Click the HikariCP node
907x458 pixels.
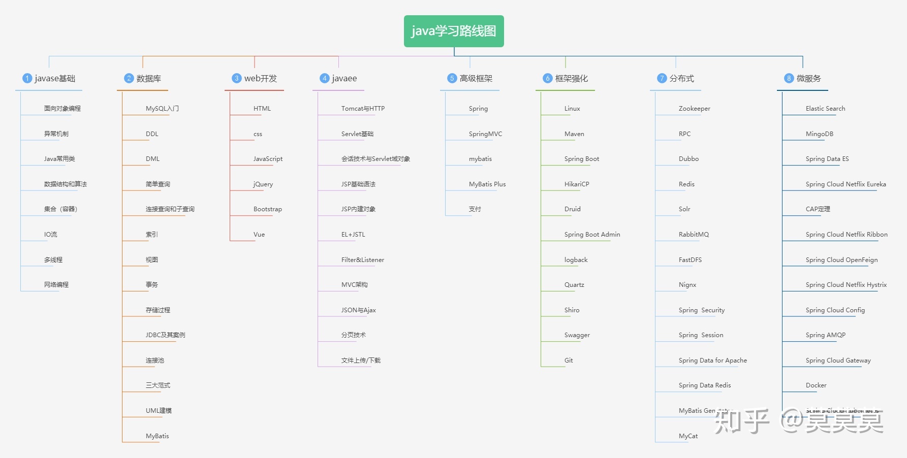point(577,184)
